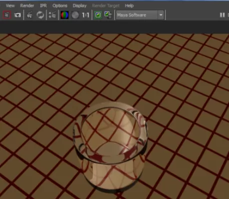Open the IPR menu
229x199 pixels.
coord(44,6)
